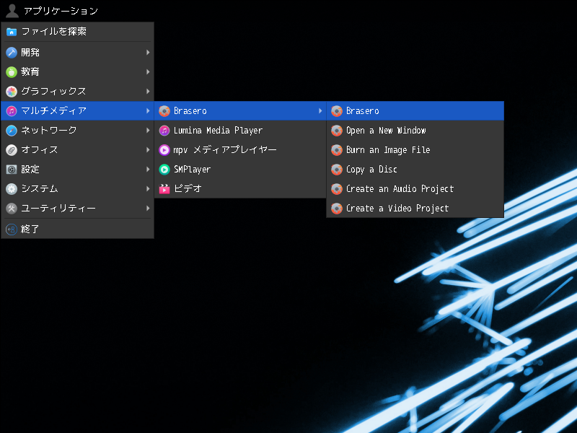Expand the ネットワーク submenu arrow

coord(148,131)
